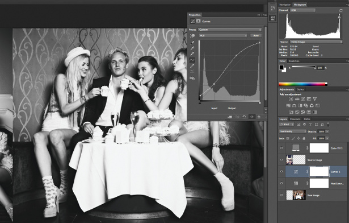Viewport: 349px width, 223px height.
Task: Add a Channel Mixer adjustment
Action: tap(312, 105)
